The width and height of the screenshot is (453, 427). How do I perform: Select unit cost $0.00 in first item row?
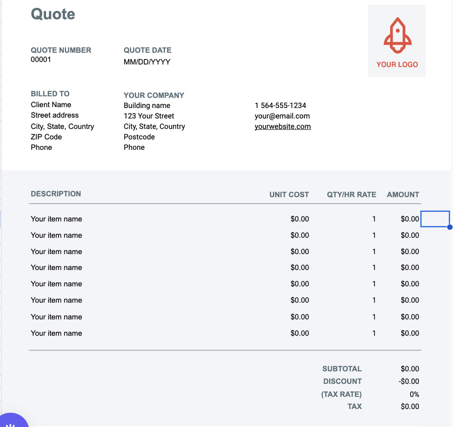coord(300,219)
